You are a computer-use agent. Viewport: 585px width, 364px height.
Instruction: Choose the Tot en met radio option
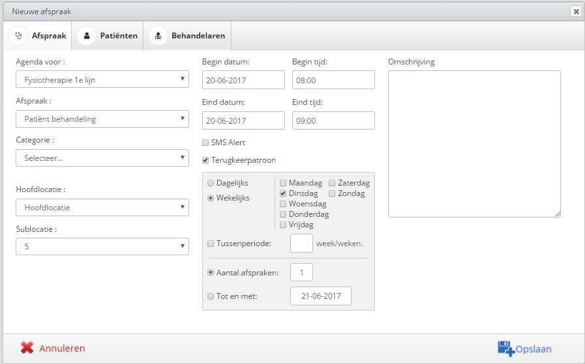tap(211, 296)
